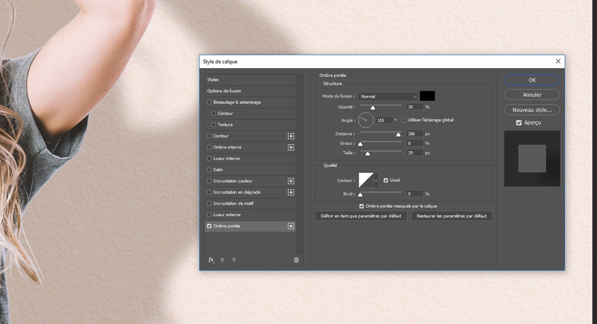
Task: Open the Mode de fusion dropdown
Action: pyautogui.click(x=388, y=97)
